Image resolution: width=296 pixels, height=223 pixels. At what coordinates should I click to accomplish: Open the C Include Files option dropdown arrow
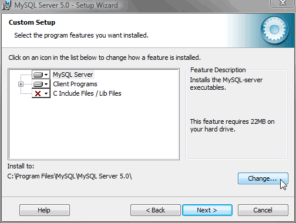pos(46,93)
